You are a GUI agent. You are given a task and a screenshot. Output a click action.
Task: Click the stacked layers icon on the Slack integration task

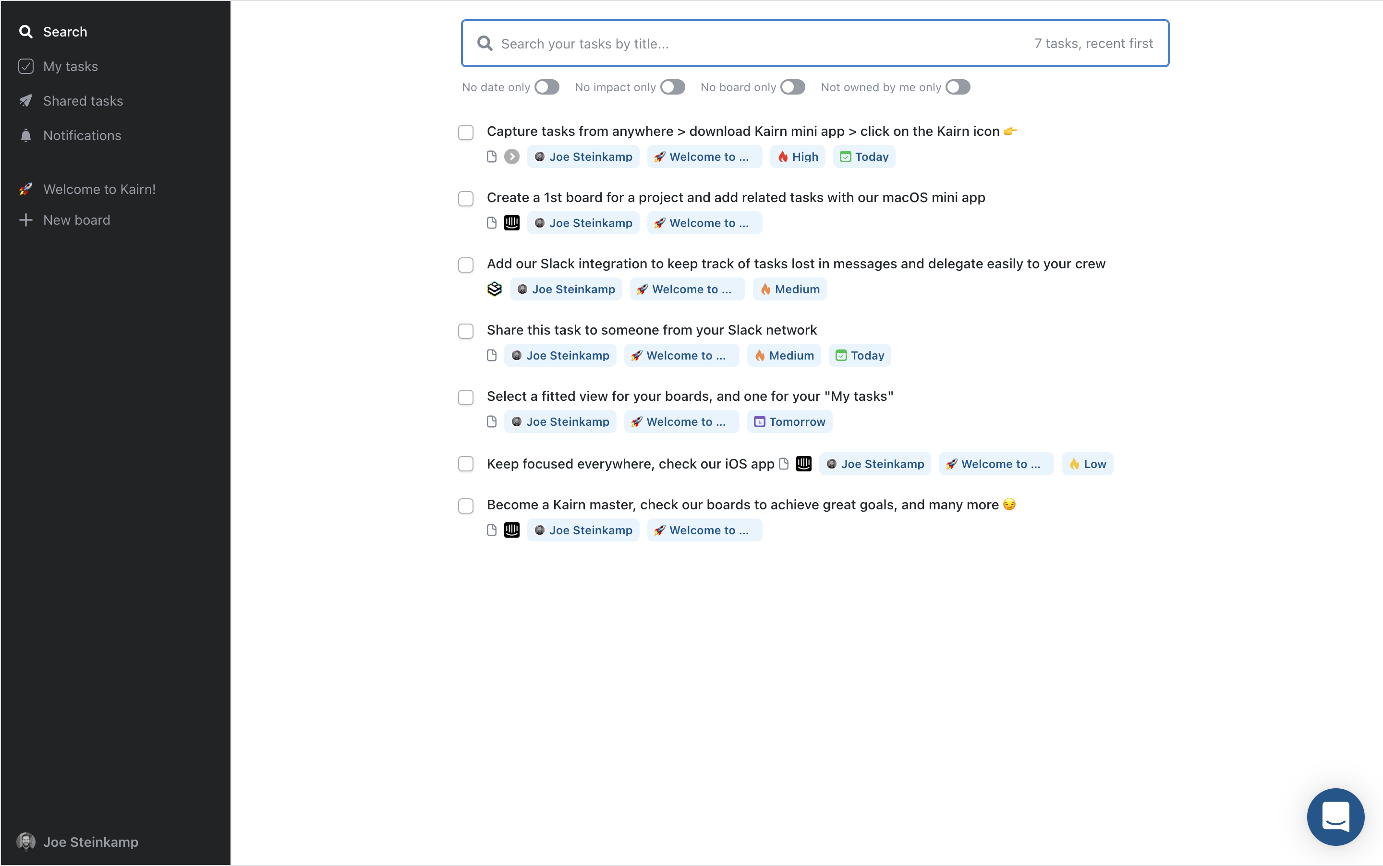pyautogui.click(x=495, y=289)
